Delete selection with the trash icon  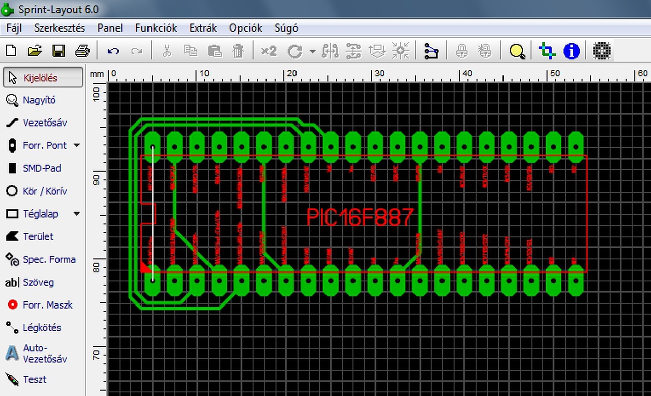point(238,51)
